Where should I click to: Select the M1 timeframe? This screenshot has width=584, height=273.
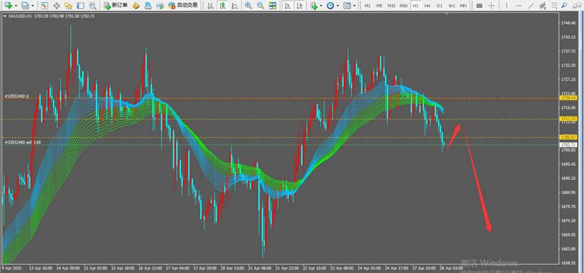coord(367,5)
